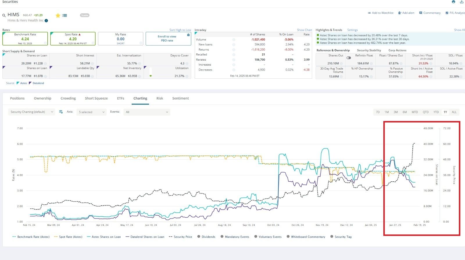The height and width of the screenshot is (260, 465).
Task: Toggle the Shares Out float switch
Action: (x=348, y=58)
